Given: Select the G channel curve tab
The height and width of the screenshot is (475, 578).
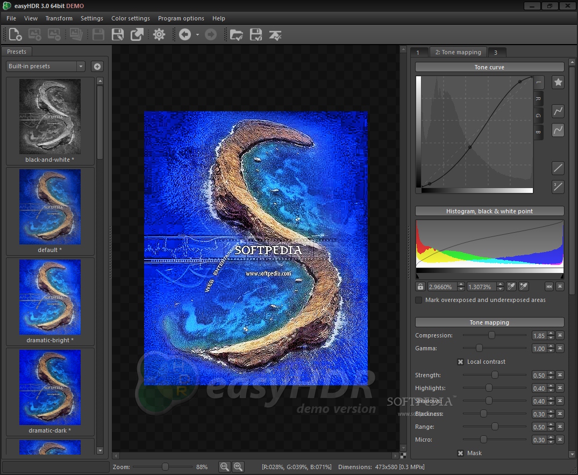Looking at the screenshot, I should click(539, 116).
